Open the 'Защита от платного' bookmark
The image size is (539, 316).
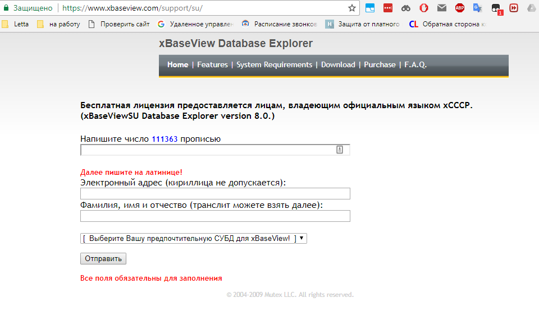coord(363,24)
